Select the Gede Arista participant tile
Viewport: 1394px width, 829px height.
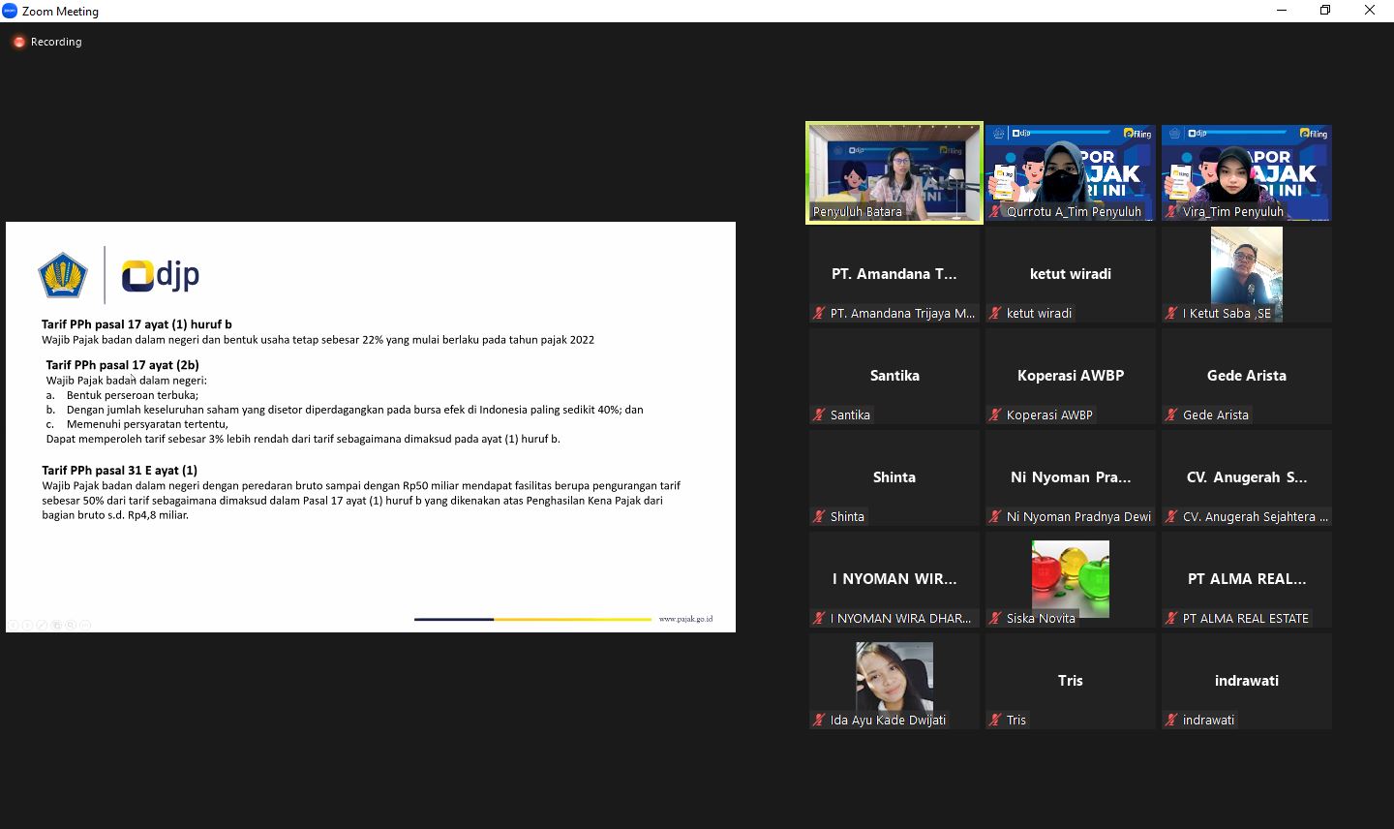[x=1246, y=376]
